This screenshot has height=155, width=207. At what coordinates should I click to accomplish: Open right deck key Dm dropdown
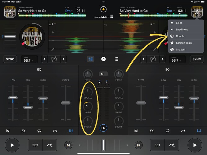point(171,11)
